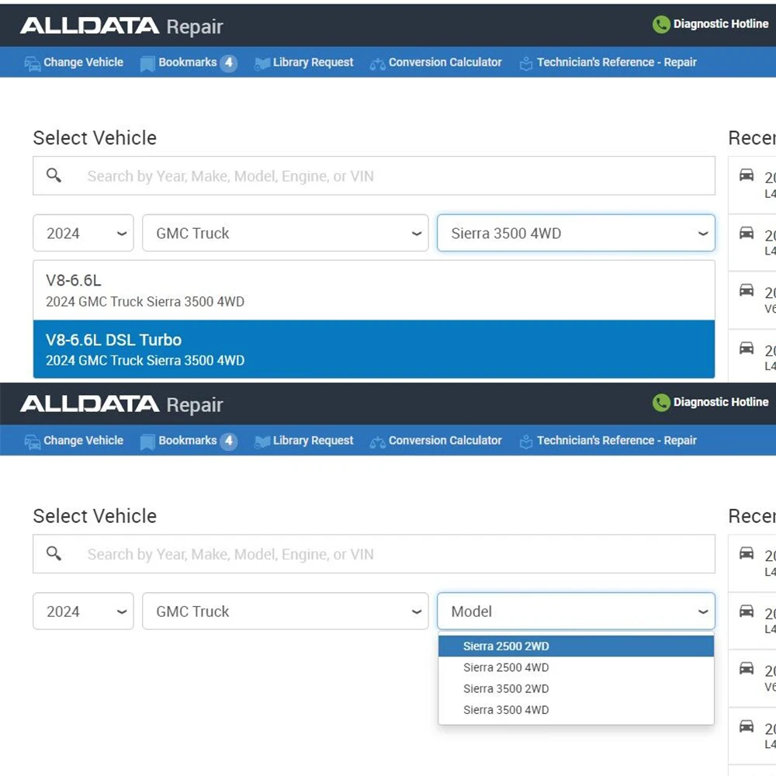Screen dimensions: 776x776
Task: Click the Conversion Calculator scales icon in the lower screenshot
Action: pos(377,442)
